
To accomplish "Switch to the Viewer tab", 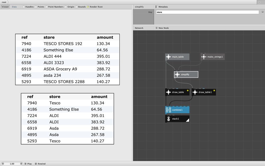I will tap(5, 7).
